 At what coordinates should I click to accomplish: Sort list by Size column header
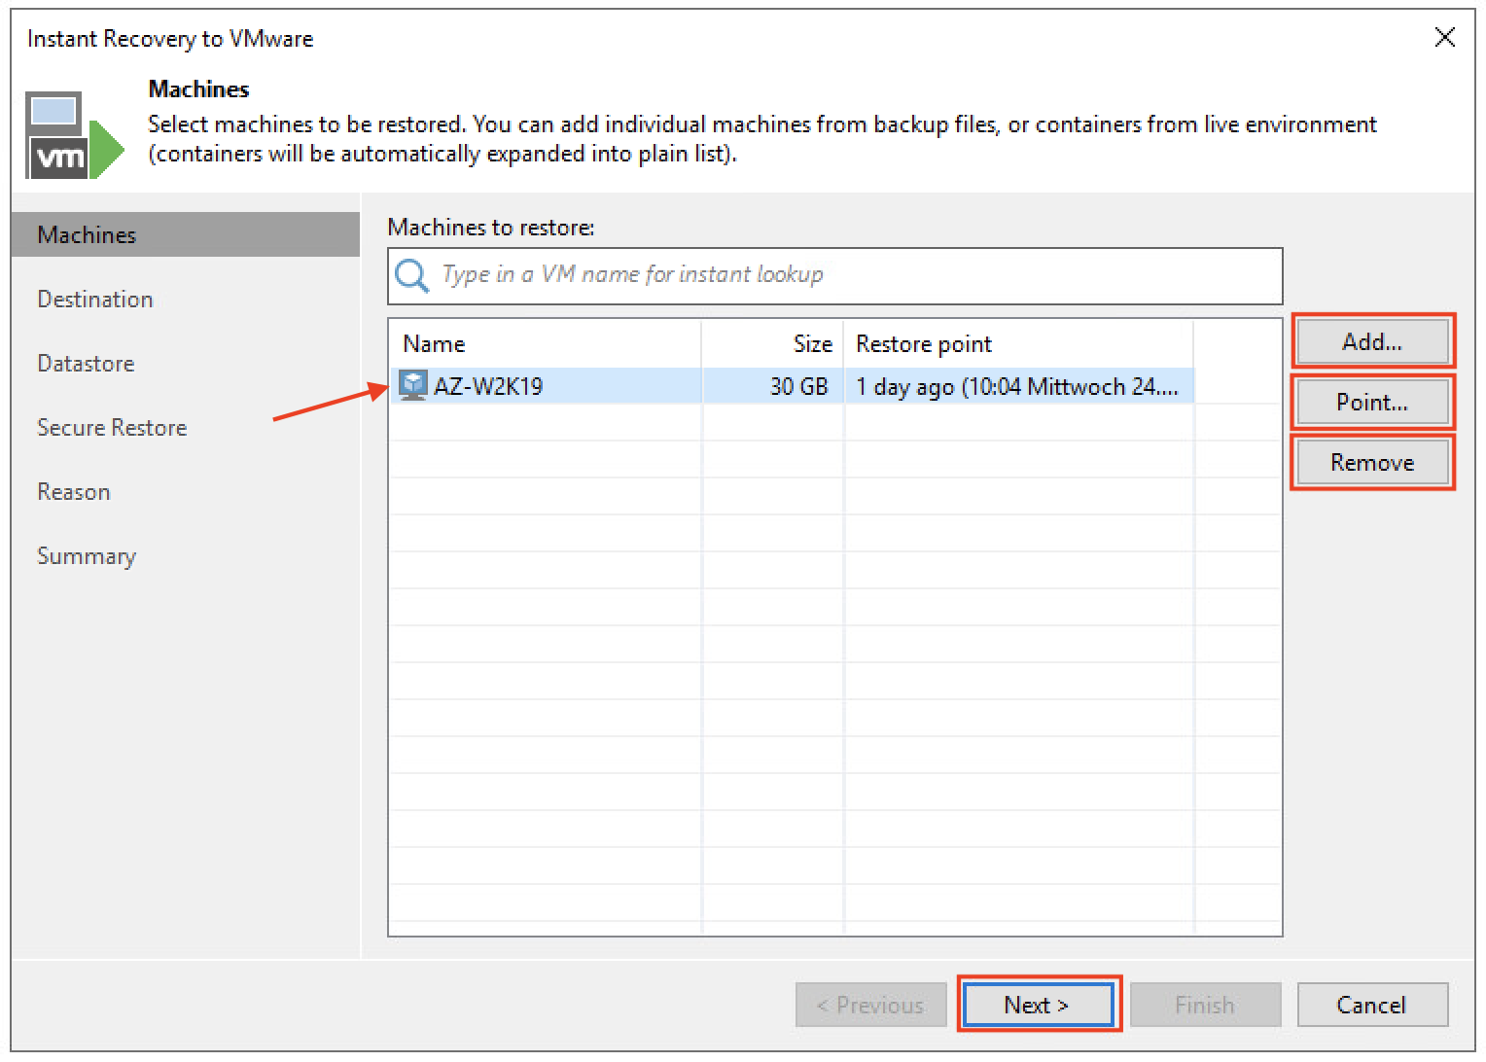[773, 343]
